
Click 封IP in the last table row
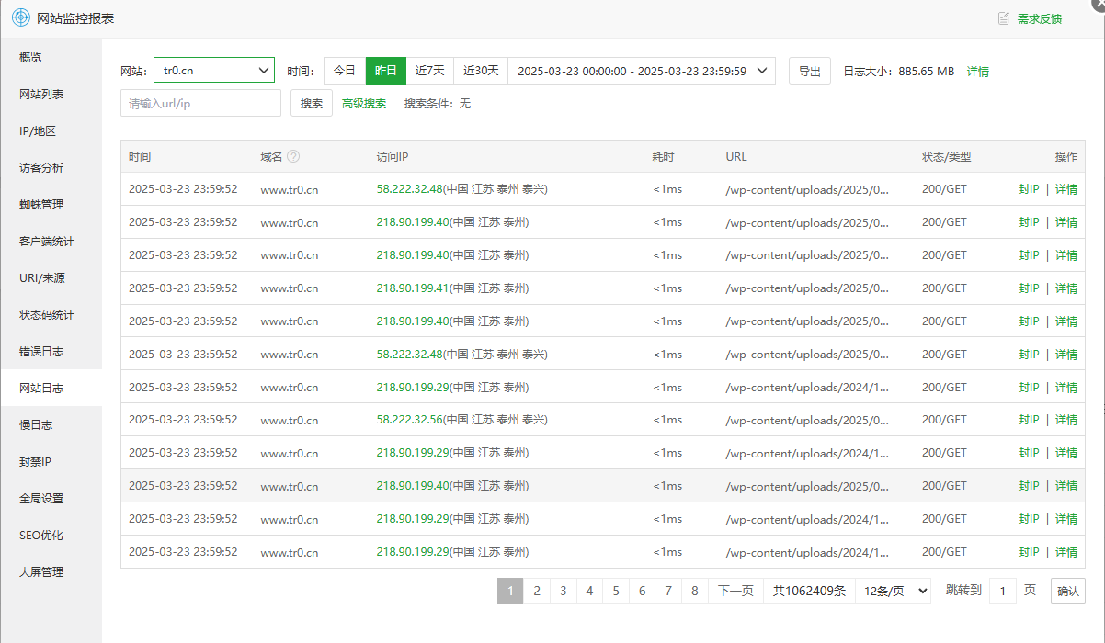tap(1029, 552)
